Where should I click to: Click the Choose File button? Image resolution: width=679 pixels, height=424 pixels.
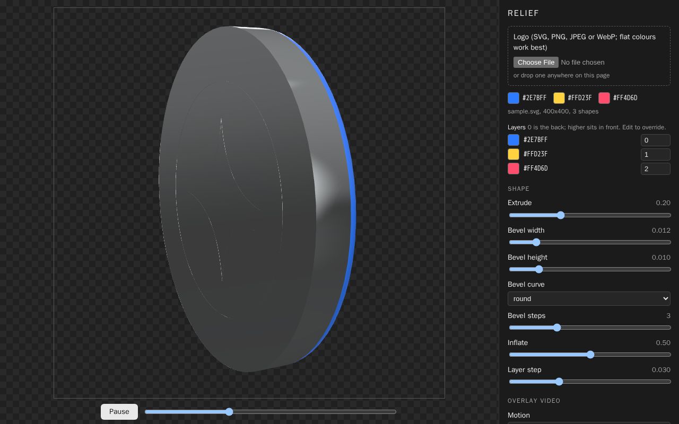click(536, 63)
